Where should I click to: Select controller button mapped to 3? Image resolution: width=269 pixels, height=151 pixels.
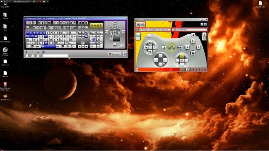click(x=198, y=47)
